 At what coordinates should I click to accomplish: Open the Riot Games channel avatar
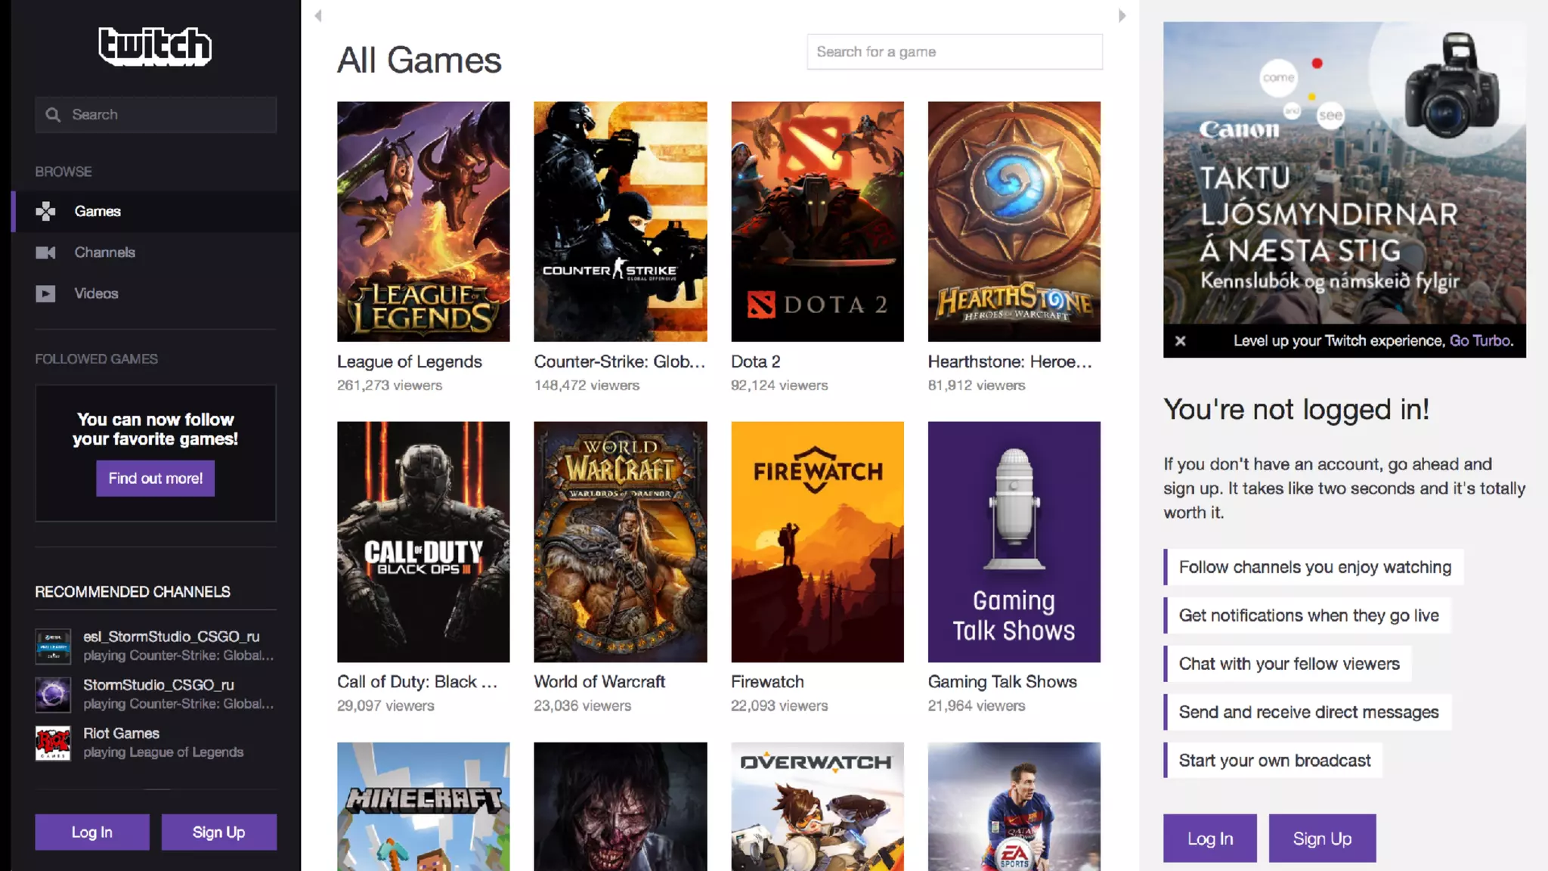(x=53, y=743)
